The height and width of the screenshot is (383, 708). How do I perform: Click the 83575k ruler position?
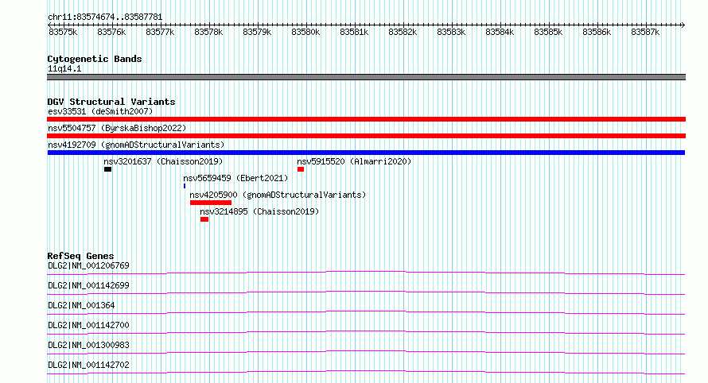pos(63,32)
